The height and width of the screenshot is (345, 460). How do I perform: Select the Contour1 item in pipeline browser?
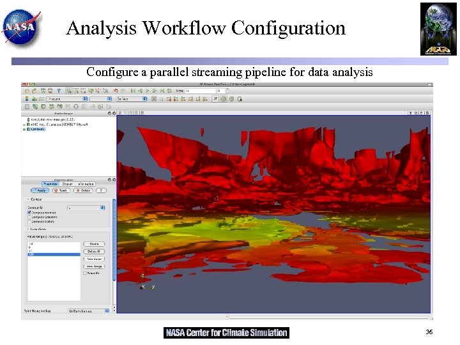coord(37,129)
